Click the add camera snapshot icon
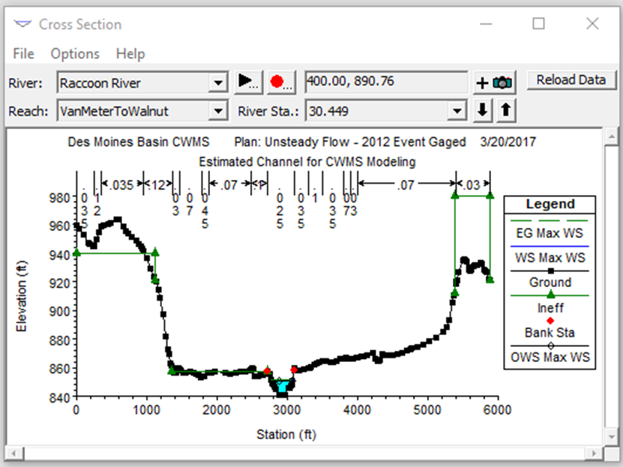Viewport: 623px width, 467px height. 494,82
